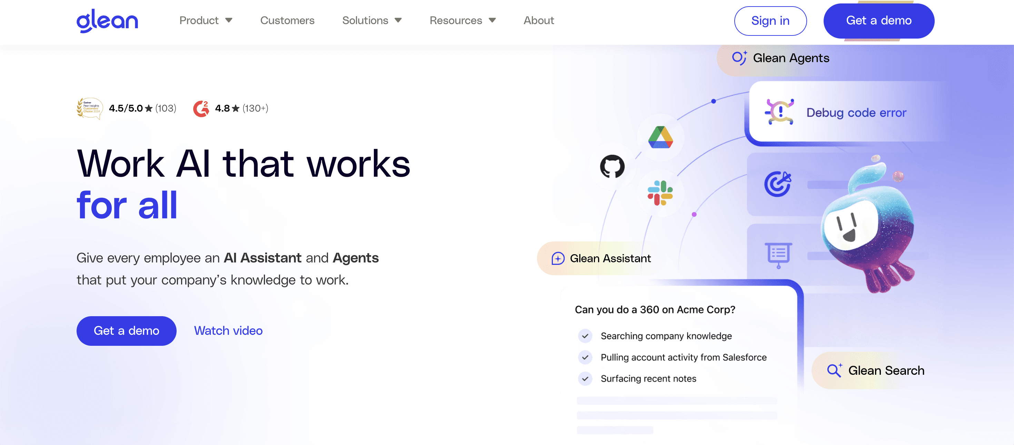Image resolution: width=1014 pixels, height=445 pixels.
Task: Click the GitHub icon
Action: click(x=612, y=166)
